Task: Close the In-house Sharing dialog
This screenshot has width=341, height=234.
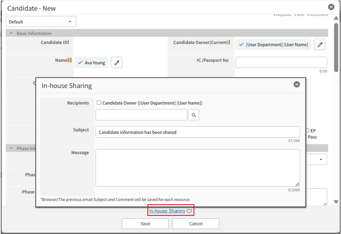Action: click(x=297, y=84)
